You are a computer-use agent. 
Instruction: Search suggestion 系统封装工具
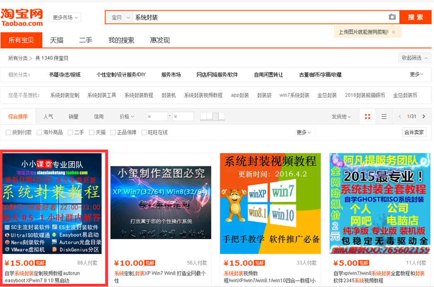(102, 96)
